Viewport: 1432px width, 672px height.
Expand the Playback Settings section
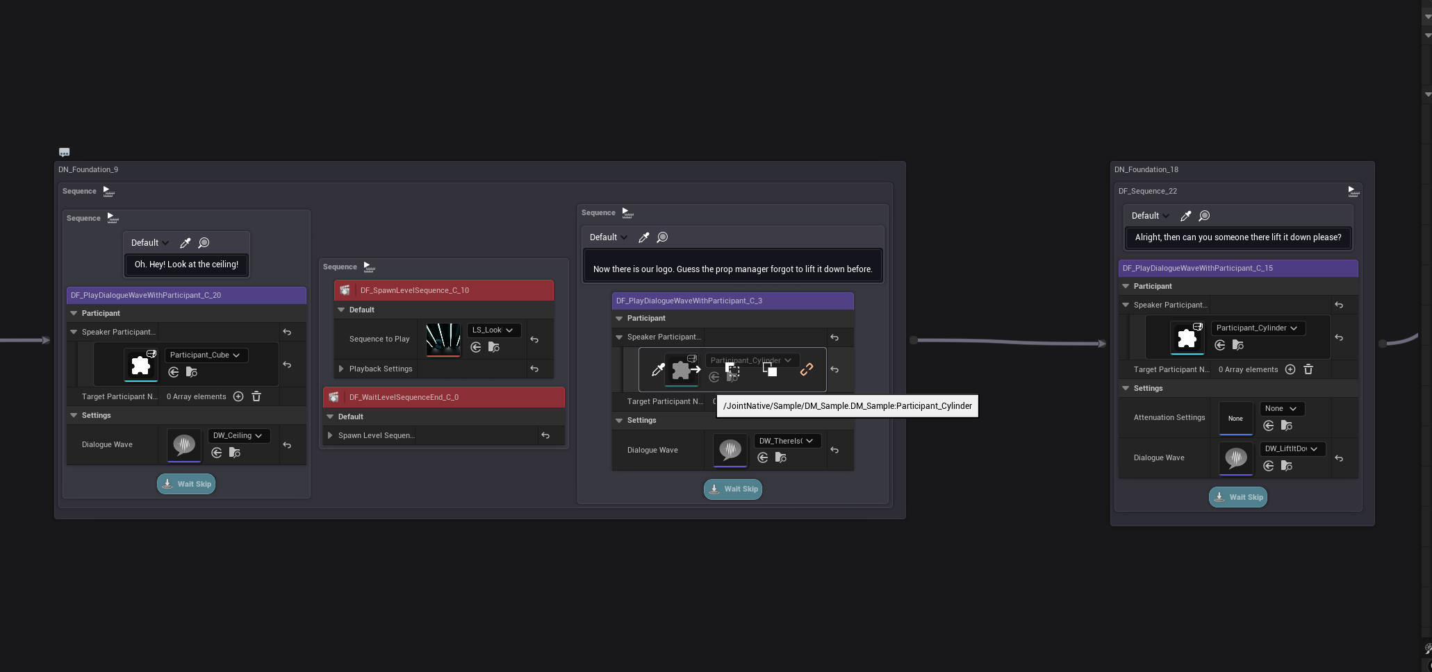(x=341, y=369)
